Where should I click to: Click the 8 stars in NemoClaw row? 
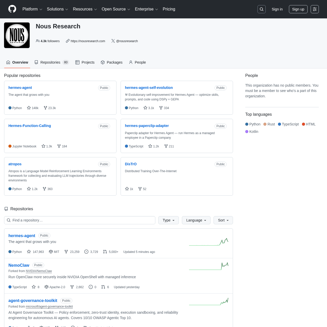[x=36, y=287]
